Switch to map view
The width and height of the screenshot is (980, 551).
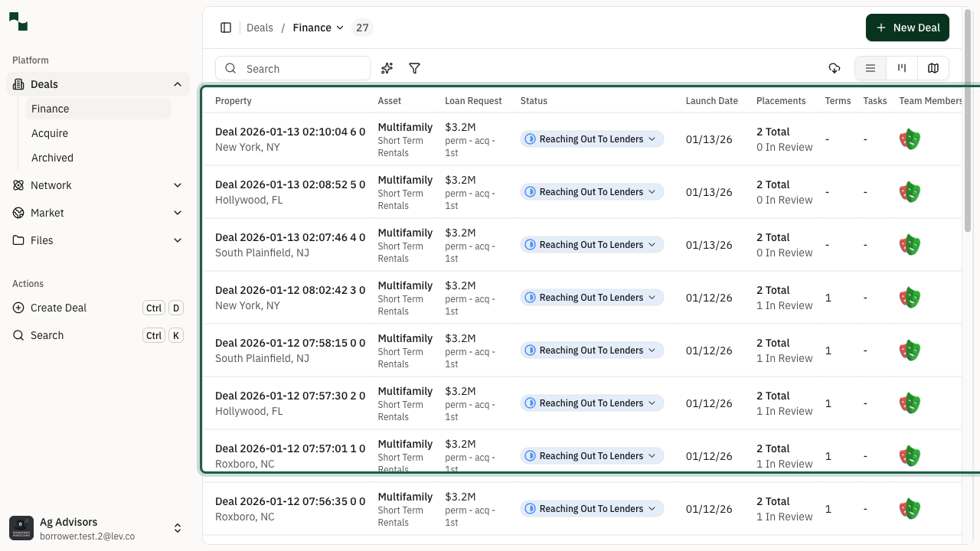[933, 68]
